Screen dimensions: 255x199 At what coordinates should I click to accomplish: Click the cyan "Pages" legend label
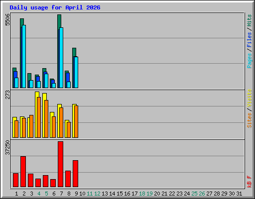point(250,61)
